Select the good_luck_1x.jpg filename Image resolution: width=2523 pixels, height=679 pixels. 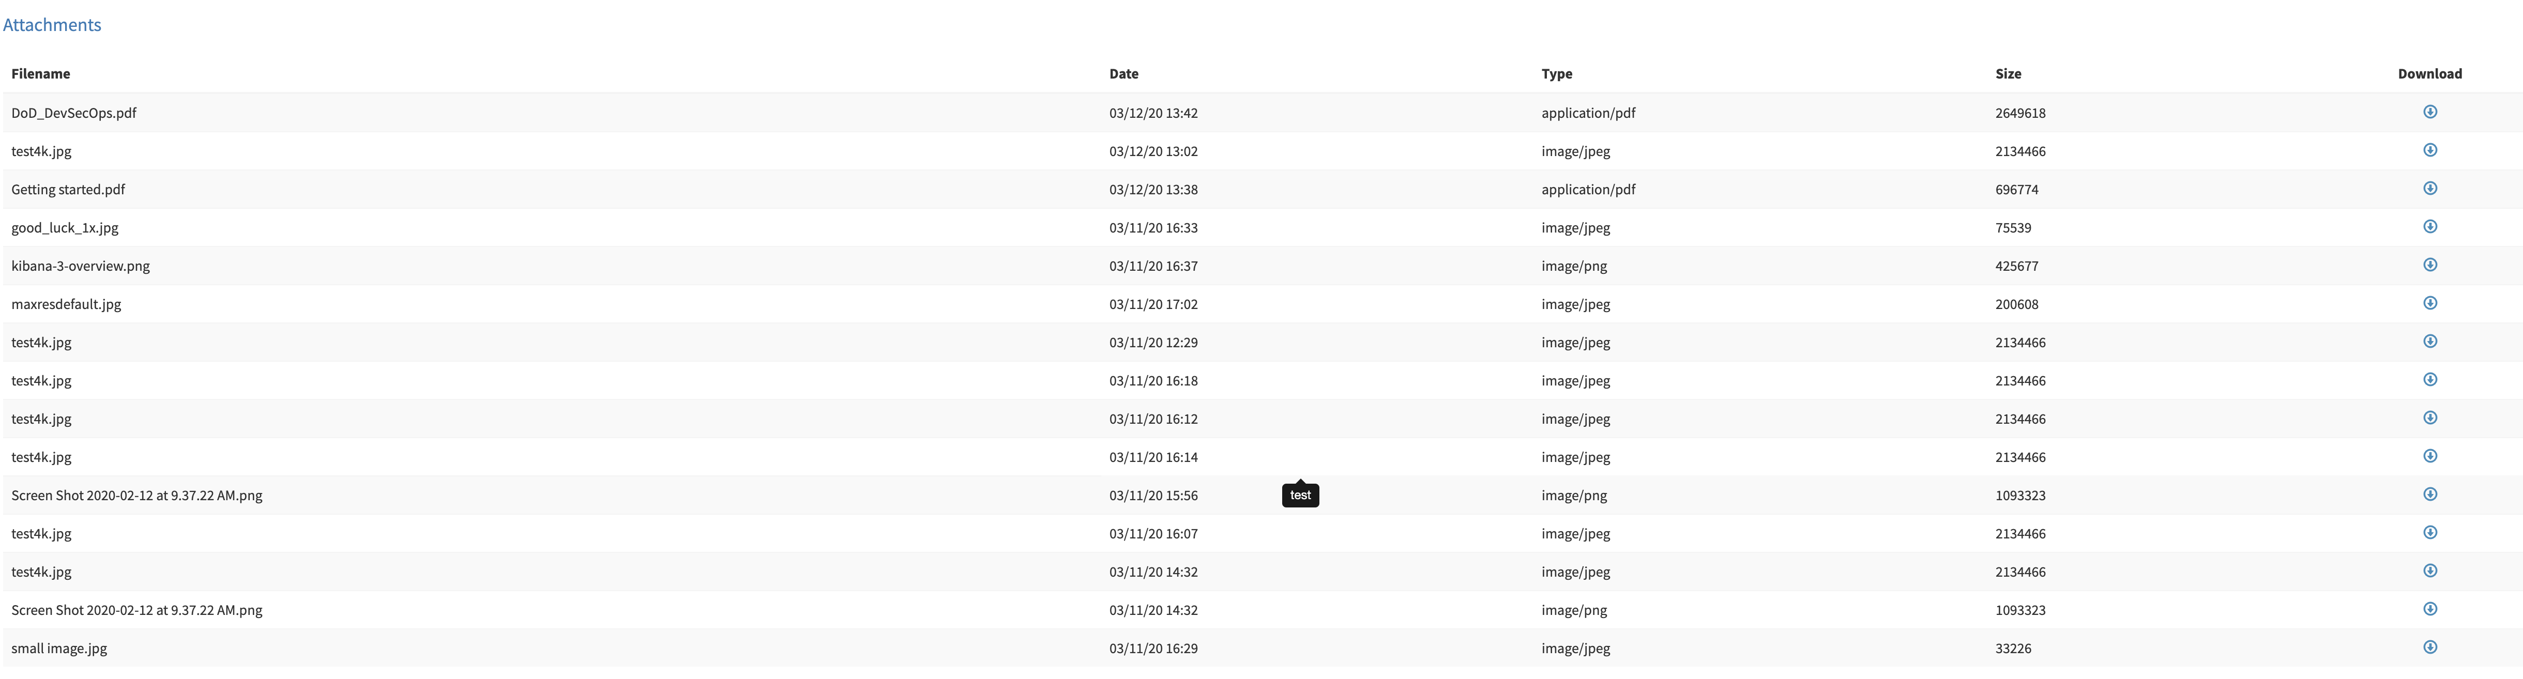(x=65, y=227)
